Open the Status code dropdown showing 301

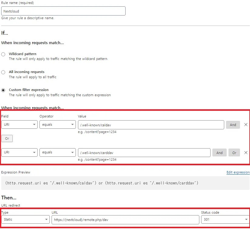click(225, 219)
